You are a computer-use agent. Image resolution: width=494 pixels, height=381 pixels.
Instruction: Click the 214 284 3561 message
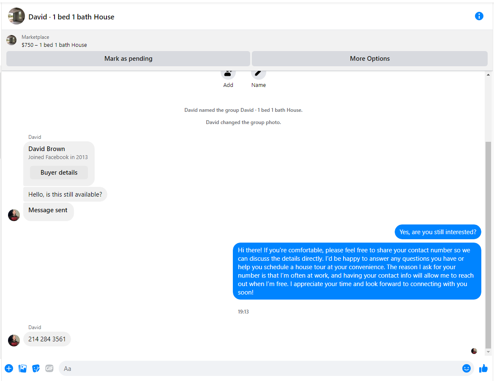[47, 339]
